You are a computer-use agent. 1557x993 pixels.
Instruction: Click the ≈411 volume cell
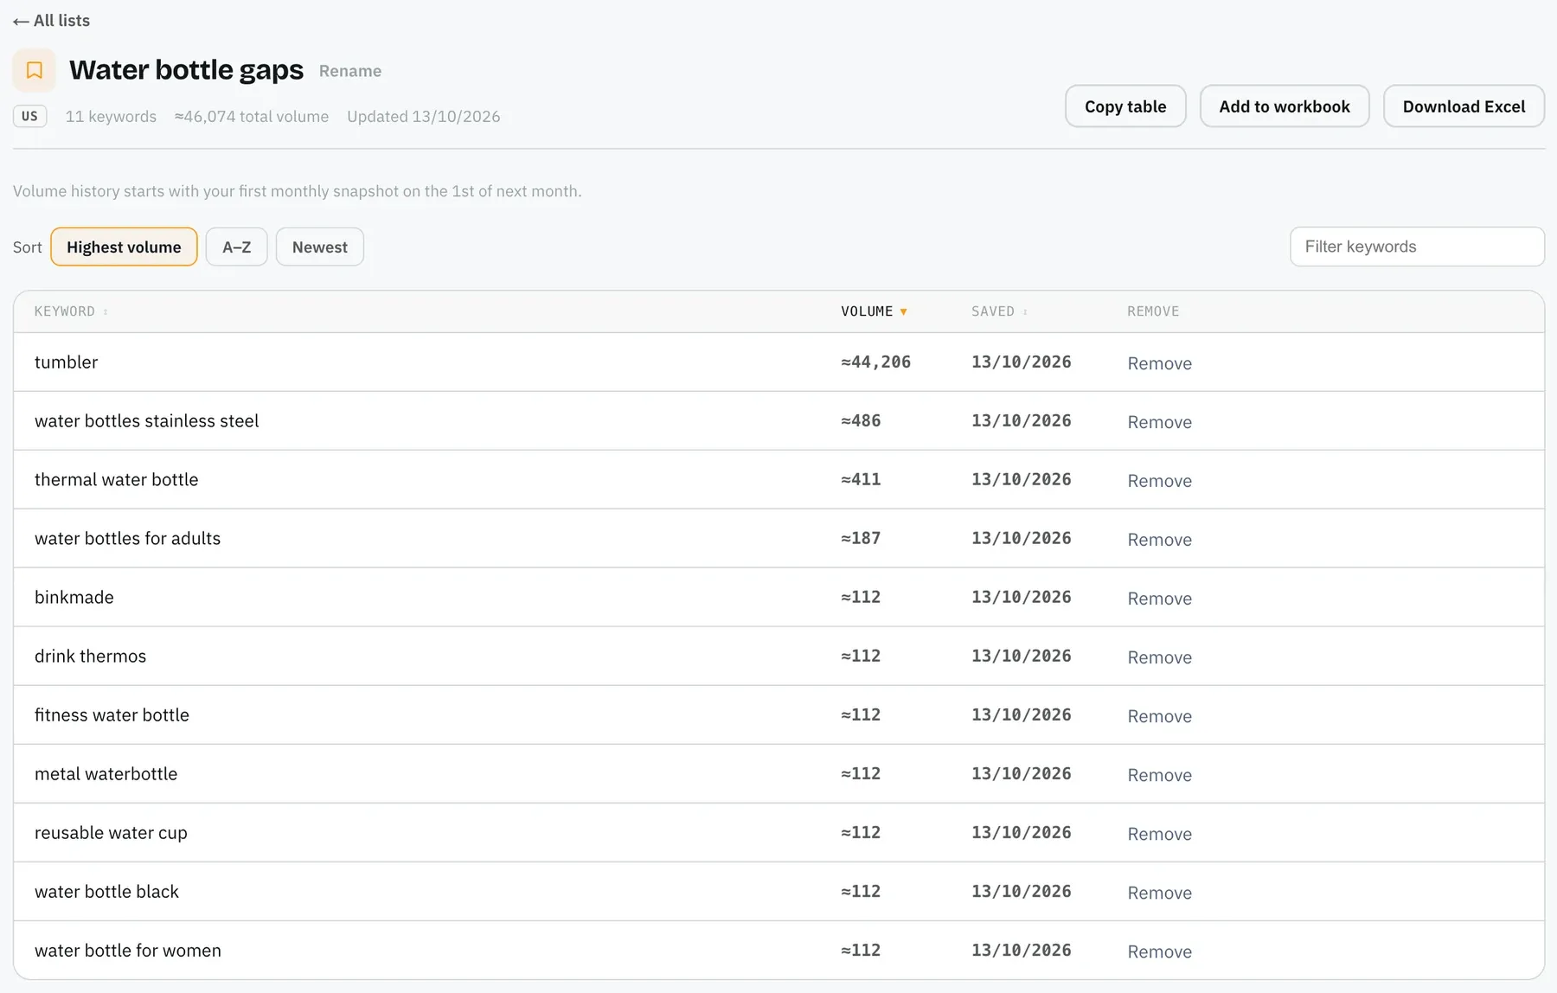[x=861, y=480]
